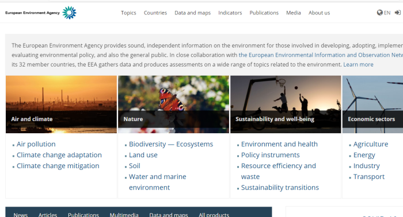The height and width of the screenshot is (217, 403).
Task: Open Land use topic
Action: (143, 155)
